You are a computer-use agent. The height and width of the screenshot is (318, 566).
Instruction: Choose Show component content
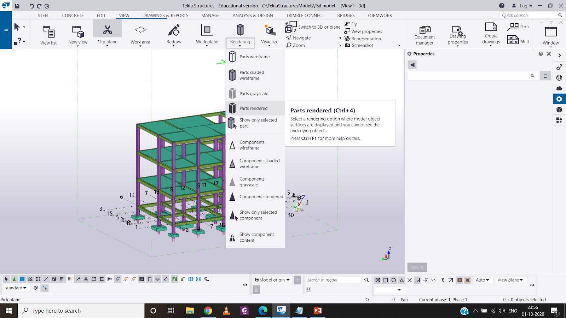coord(255,237)
